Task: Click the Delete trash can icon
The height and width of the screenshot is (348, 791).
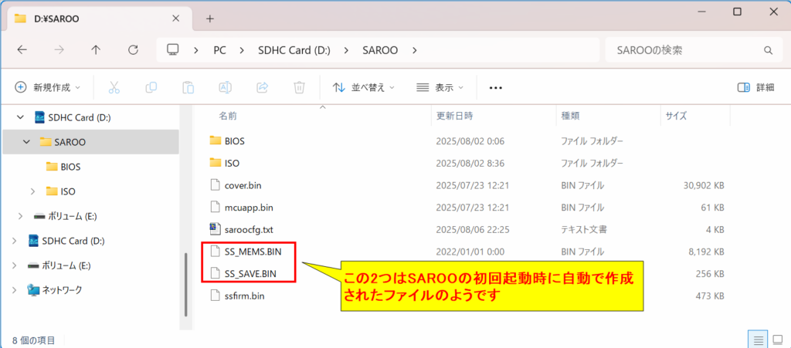Action: [299, 87]
